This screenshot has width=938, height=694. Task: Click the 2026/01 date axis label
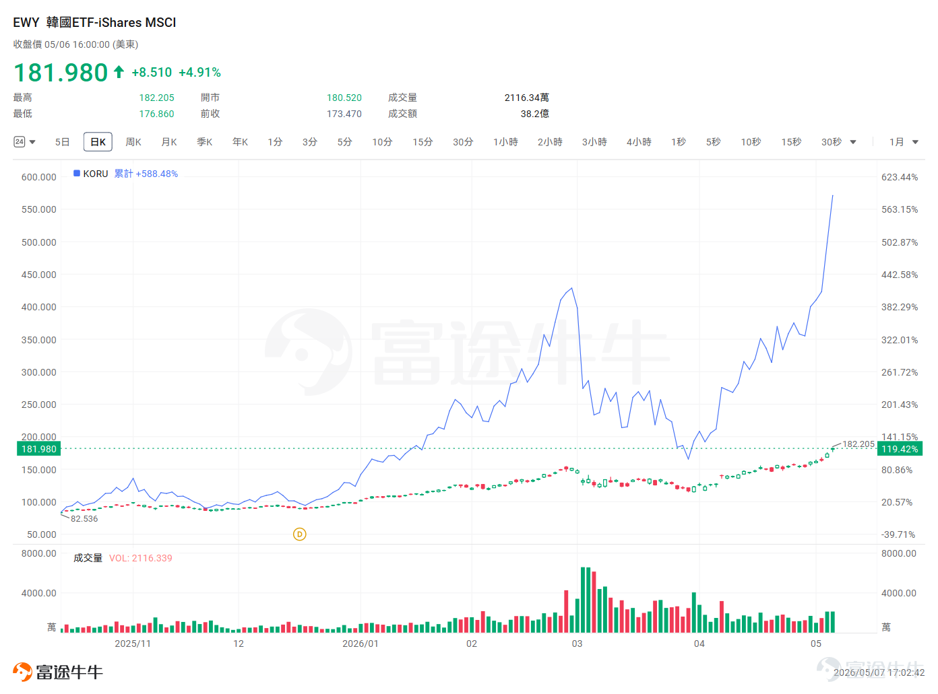pyautogui.click(x=361, y=644)
